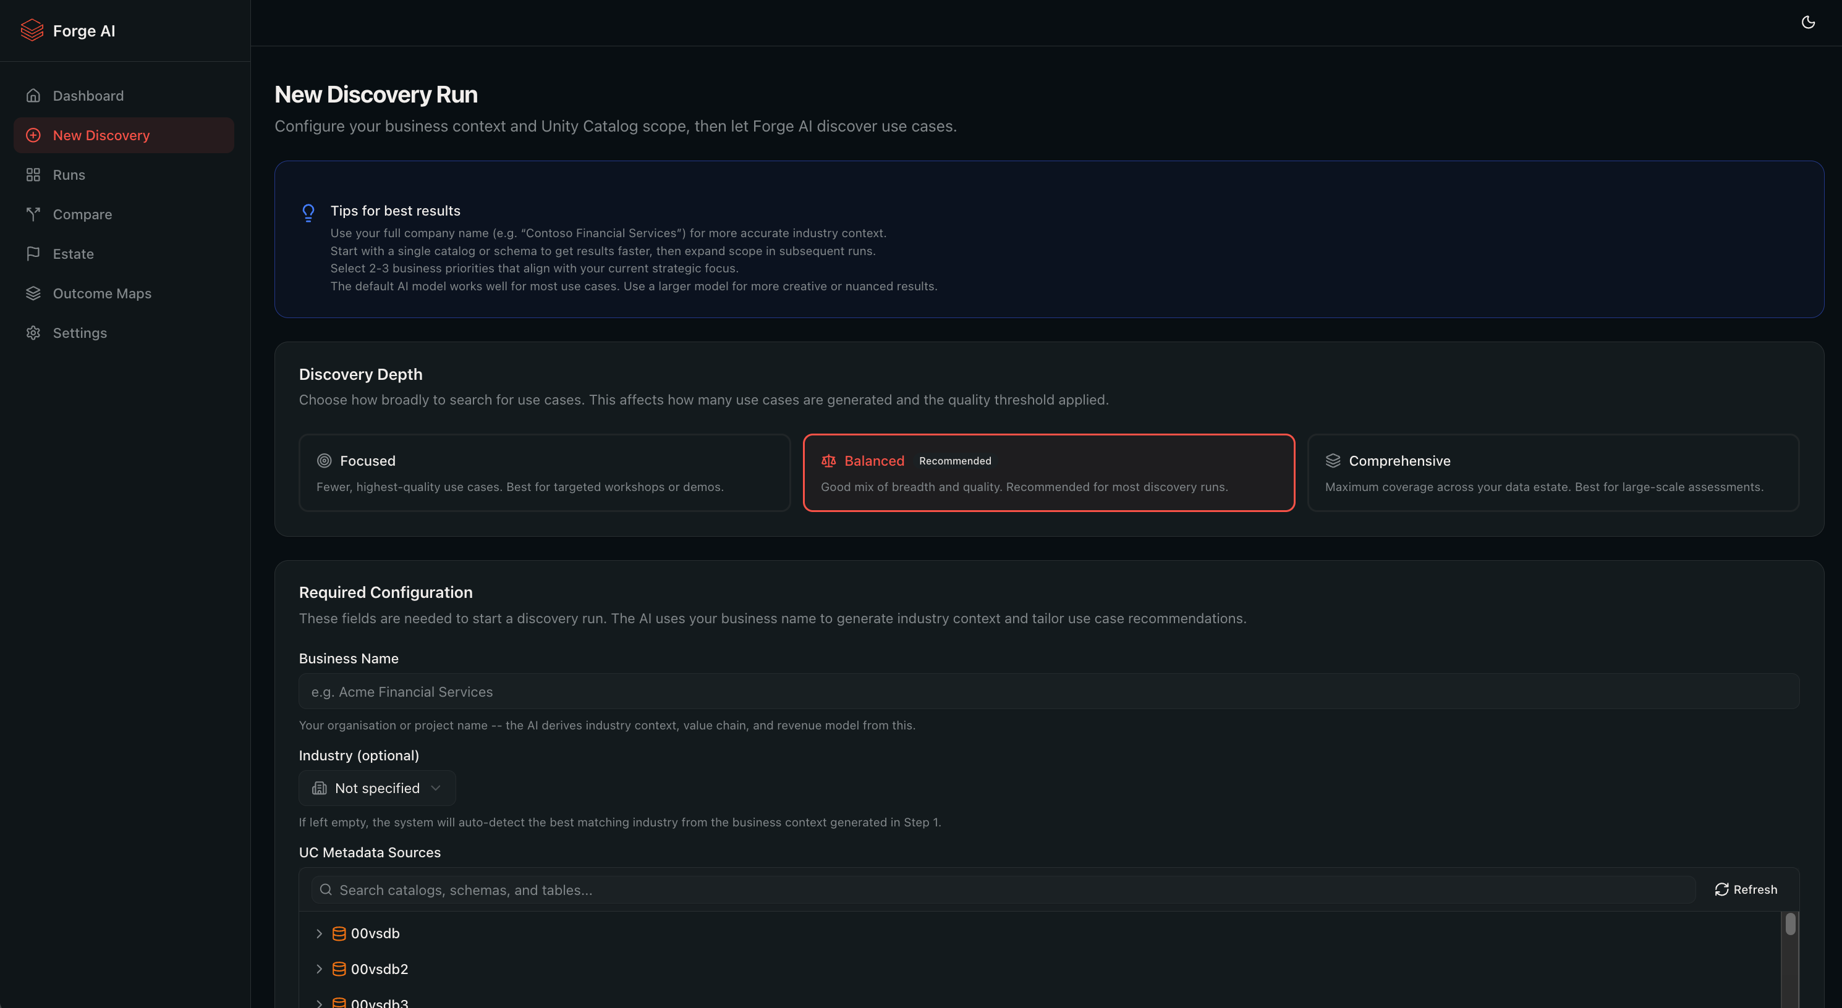Focus the Business Name input field
Screen dimensions: 1842x1008
click(1049, 692)
